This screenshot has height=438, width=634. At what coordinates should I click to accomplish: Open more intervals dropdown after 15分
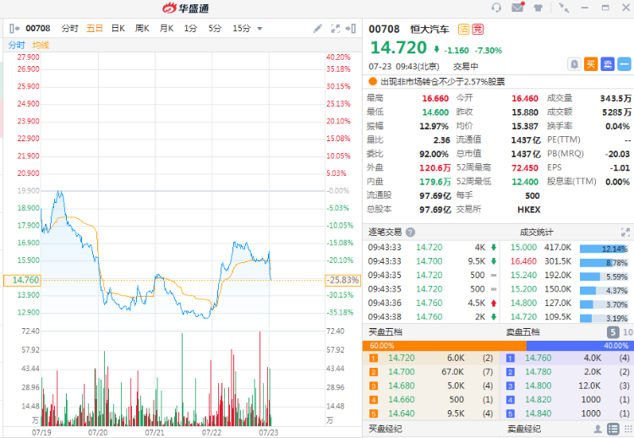260,29
